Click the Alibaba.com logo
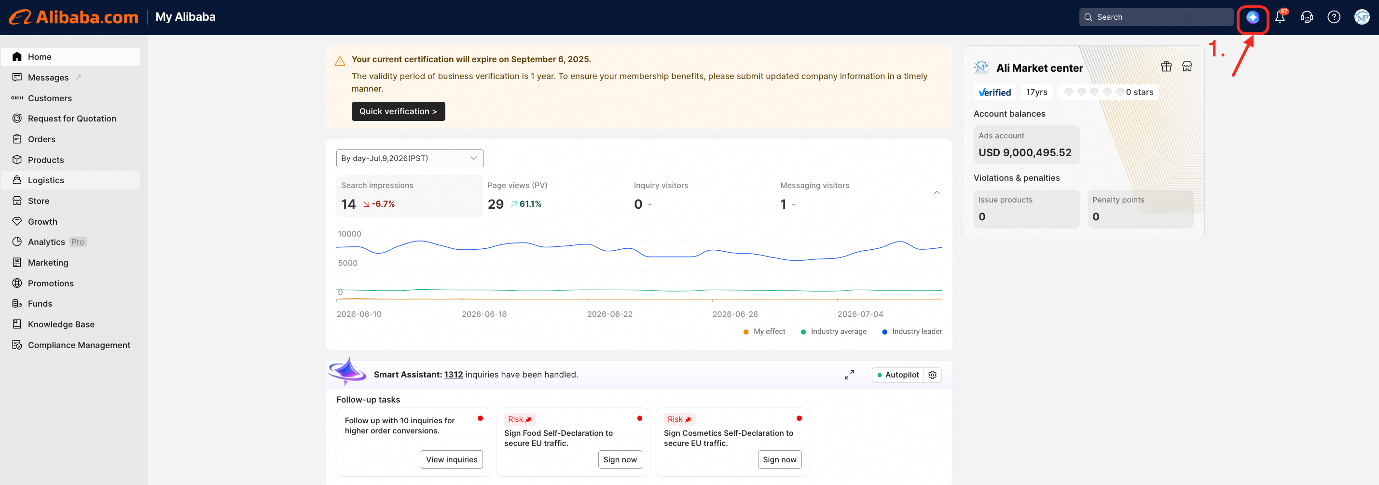 [x=74, y=17]
